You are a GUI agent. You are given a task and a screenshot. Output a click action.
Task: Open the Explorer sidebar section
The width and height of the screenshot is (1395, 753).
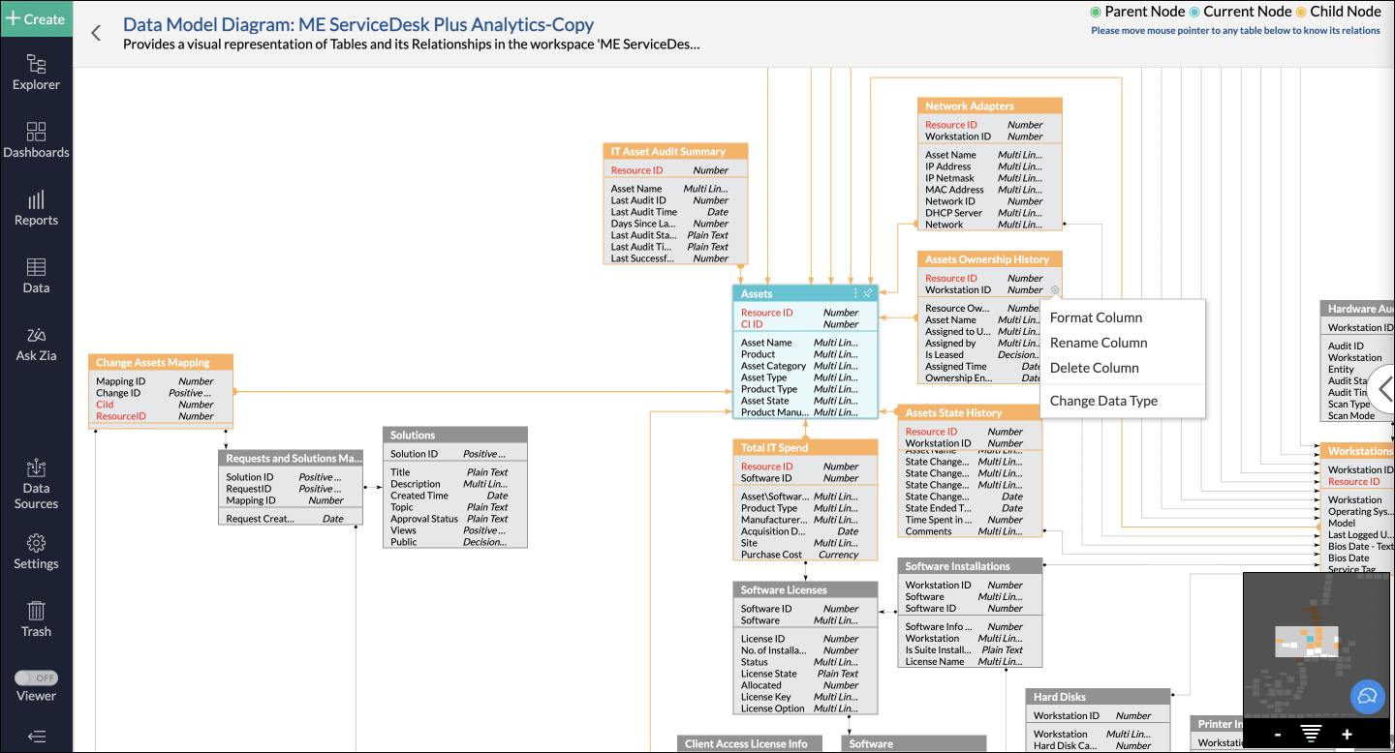36,73
